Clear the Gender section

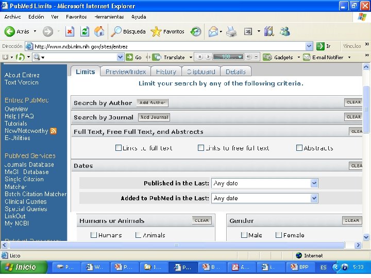(x=352, y=220)
